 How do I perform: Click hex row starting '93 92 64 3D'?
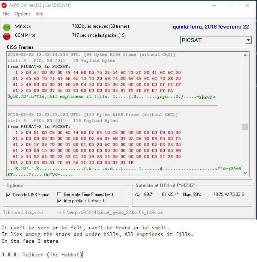[97, 157]
